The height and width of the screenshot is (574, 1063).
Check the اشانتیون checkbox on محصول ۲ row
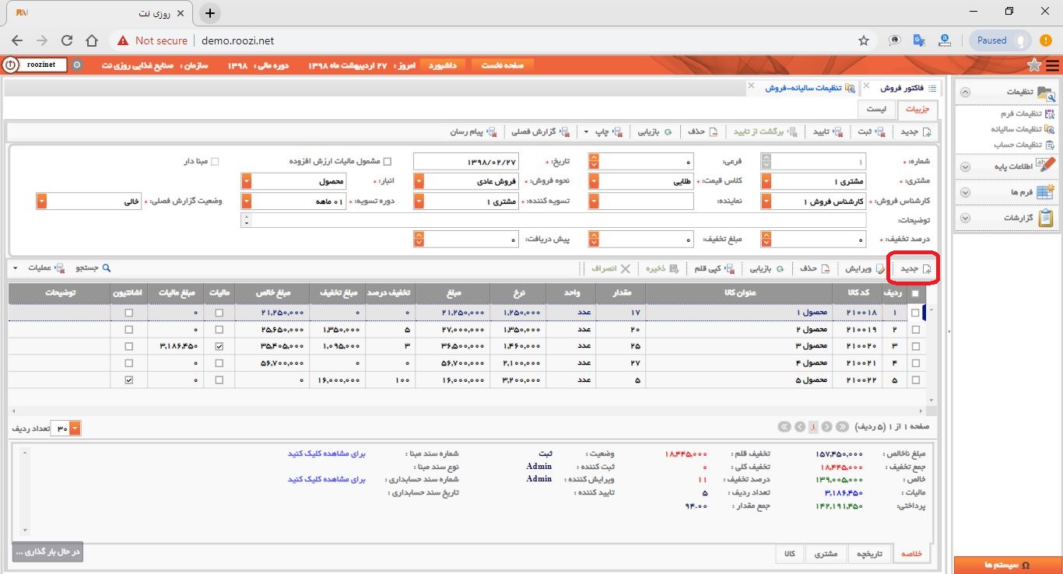pyautogui.click(x=128, y=330)
